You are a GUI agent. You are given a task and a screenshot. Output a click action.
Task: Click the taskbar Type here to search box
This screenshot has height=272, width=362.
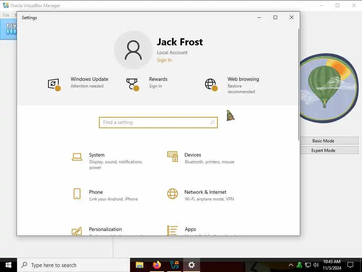pos(74,265)
